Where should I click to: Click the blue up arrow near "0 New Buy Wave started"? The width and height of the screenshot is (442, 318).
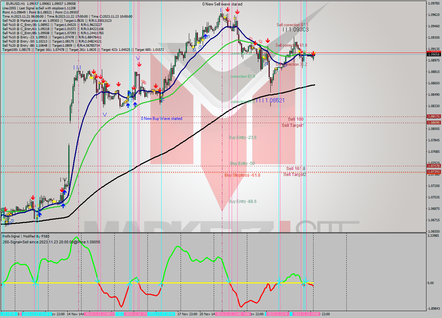tap(135, 105)
